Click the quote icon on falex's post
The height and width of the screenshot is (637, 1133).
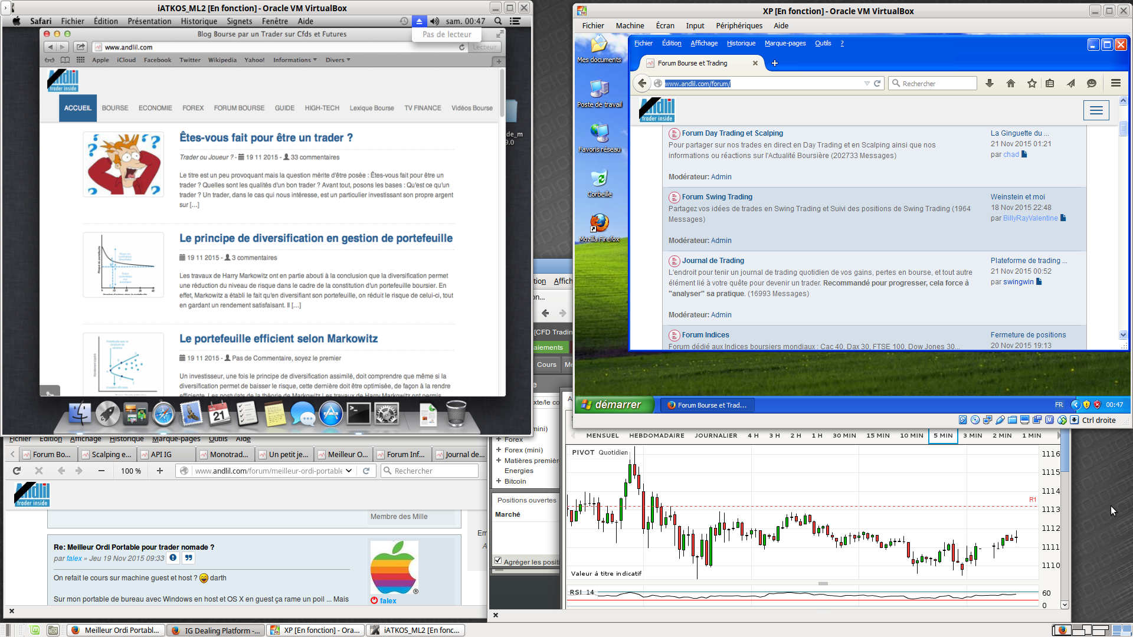tap(188, 558)
